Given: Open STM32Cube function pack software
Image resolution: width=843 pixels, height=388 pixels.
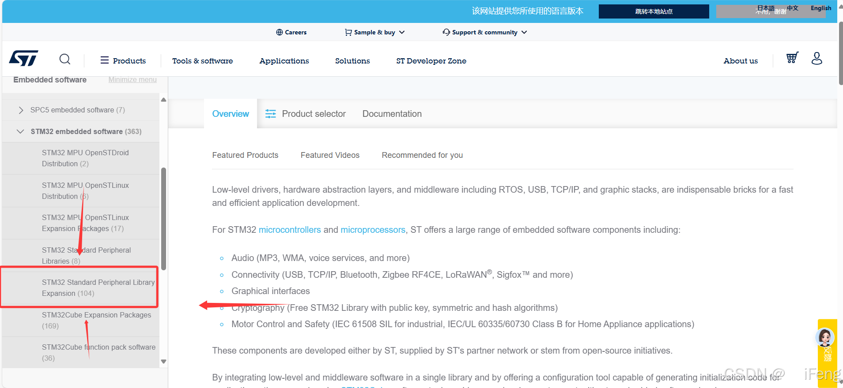Looking at the screenshot, I should point(81,353).
